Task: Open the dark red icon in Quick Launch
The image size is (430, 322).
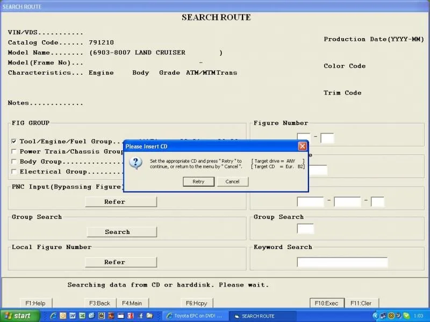Action: click(111, 316)
